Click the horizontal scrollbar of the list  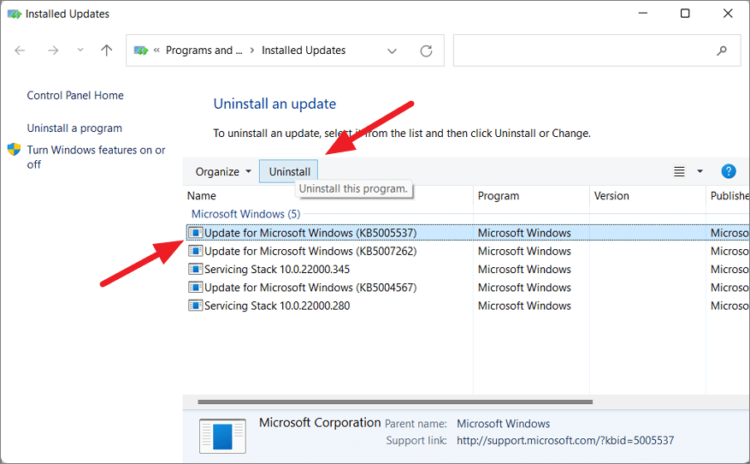click(x=395, y=402)
